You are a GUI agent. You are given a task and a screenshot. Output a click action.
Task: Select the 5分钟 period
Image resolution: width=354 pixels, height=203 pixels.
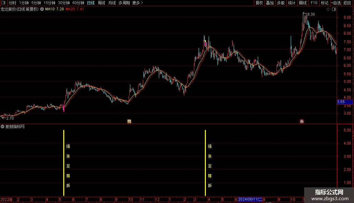[x=36, y=3]
